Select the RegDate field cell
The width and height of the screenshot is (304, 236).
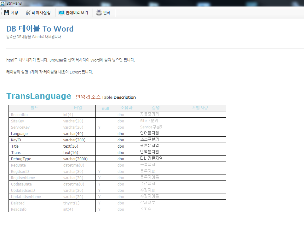tap(35, 165)
